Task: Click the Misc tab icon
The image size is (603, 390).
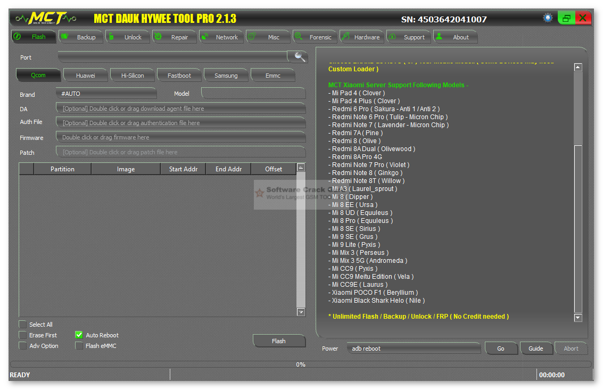Action: (252, 37)
